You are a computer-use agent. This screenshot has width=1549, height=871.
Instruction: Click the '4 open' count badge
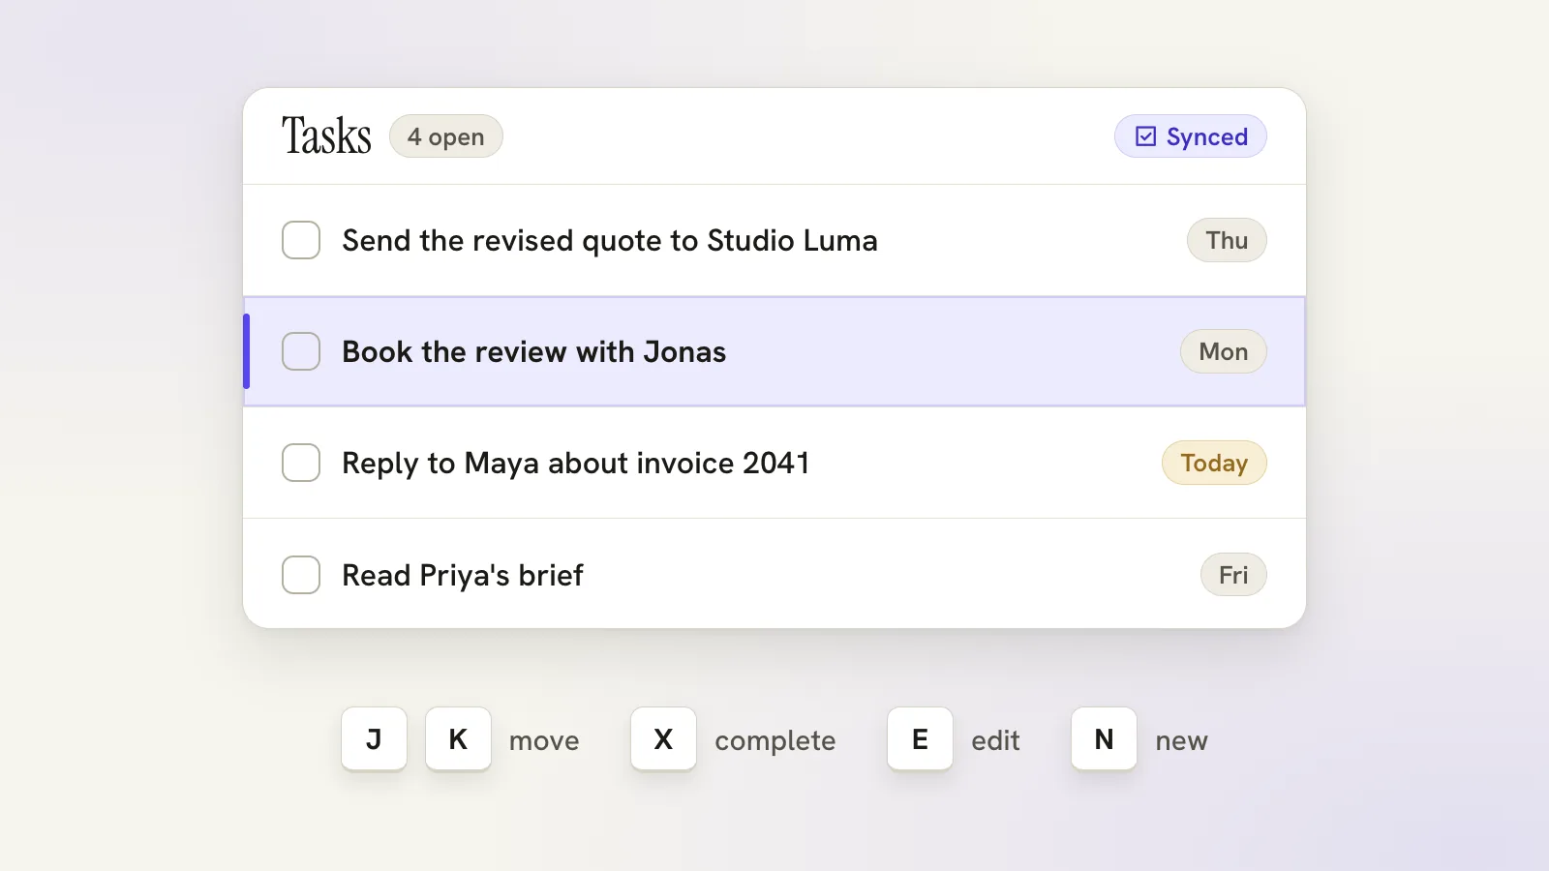click(x=445, y=136)
